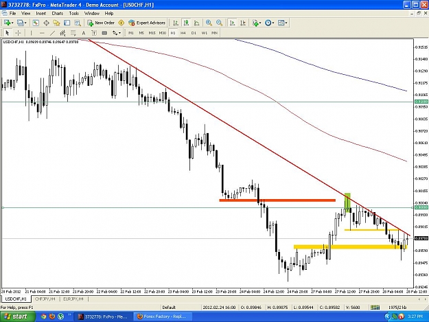429x322 pixels.
Task: Toggle Chart Shift
Action: click(243, 23)
